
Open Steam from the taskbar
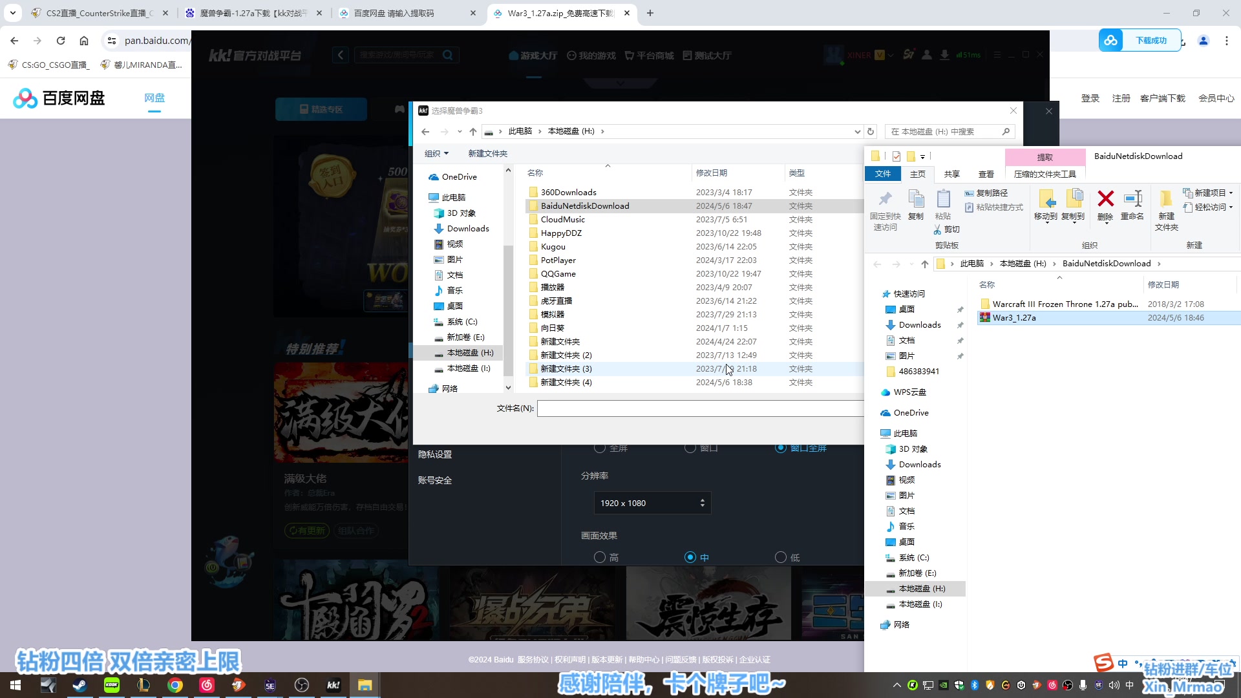coord(80,685)
